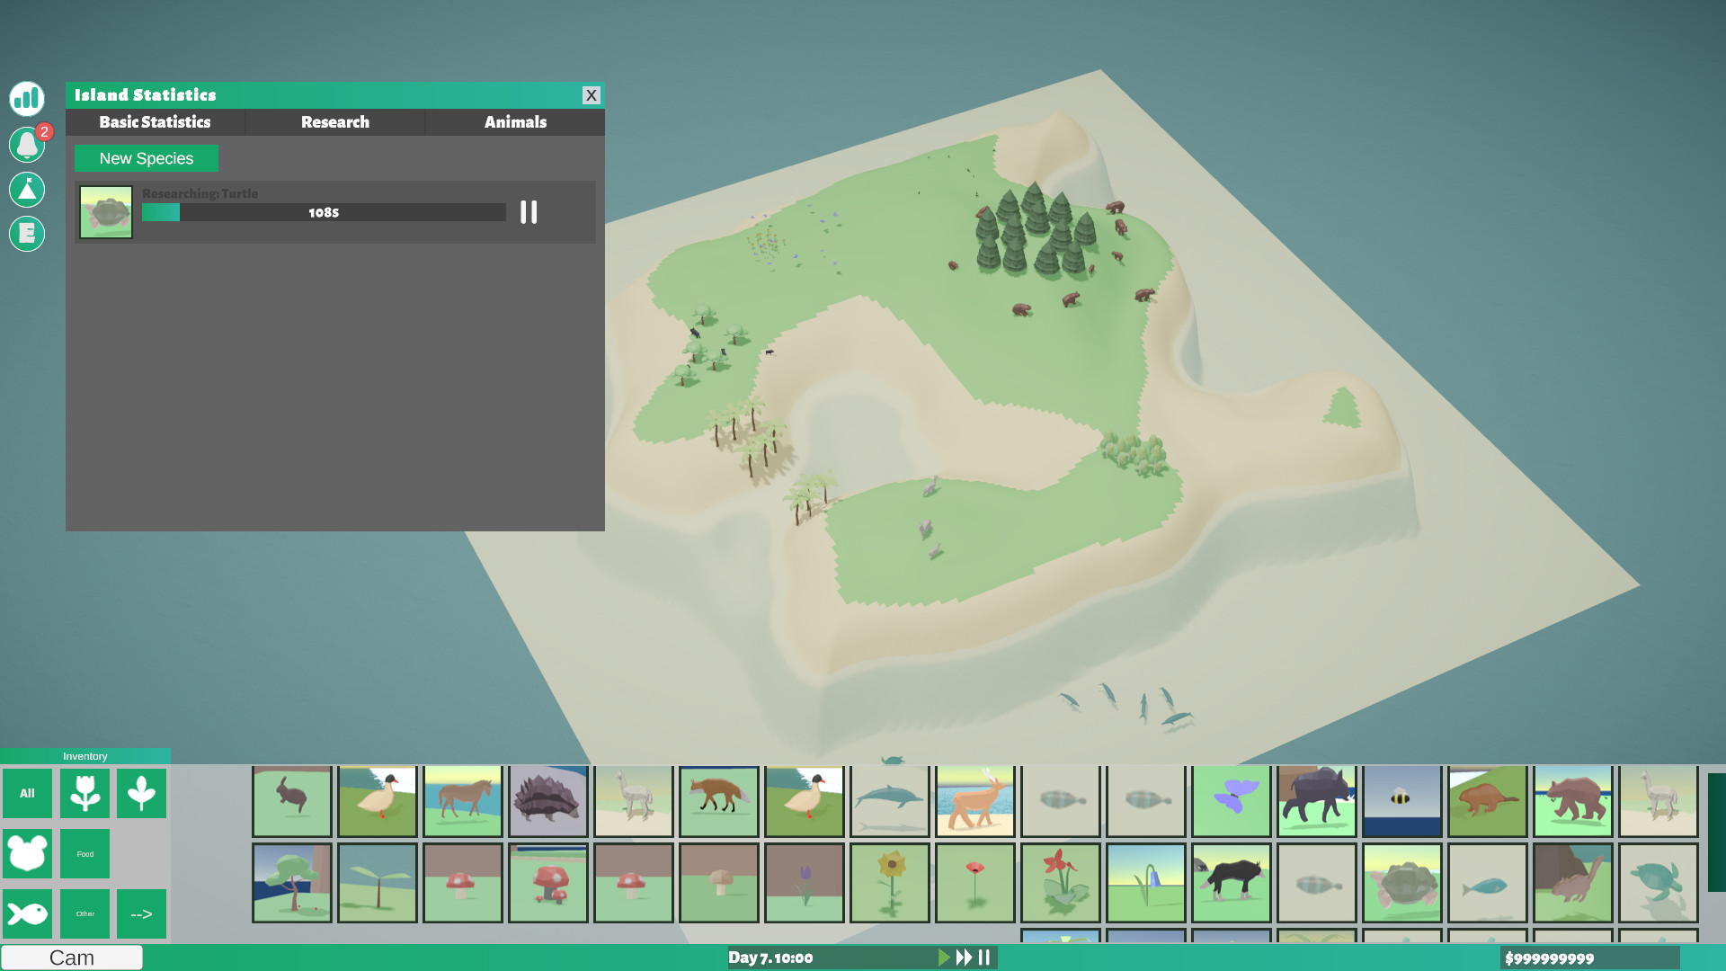
Task: Open notifications via the bell icon
Action: click(26, 144)
